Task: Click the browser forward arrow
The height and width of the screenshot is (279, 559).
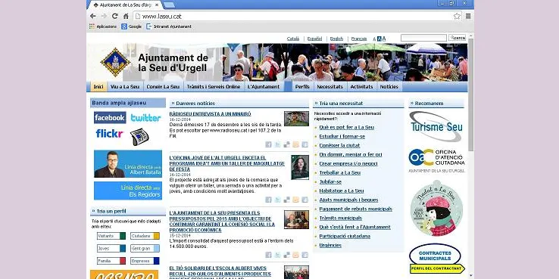Action: pos(104,16)
